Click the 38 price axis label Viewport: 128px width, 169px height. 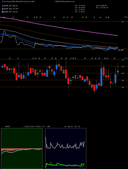[x=123, y=73]
